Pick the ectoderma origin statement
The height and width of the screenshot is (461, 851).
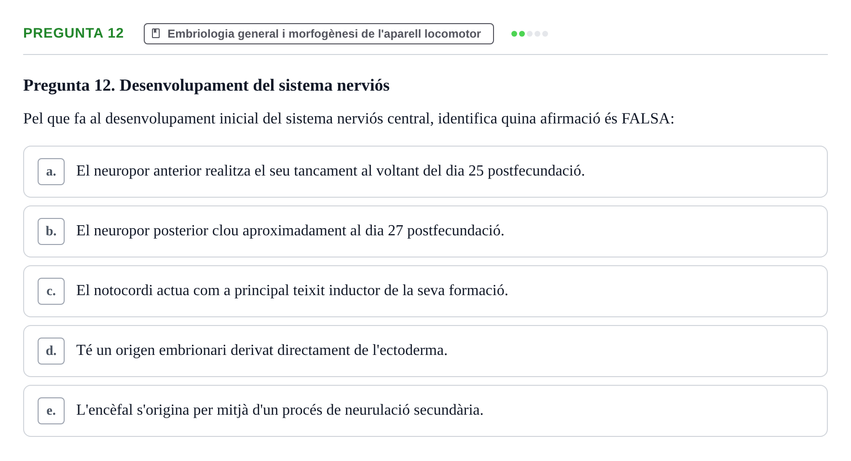click(x=425, y=351)
